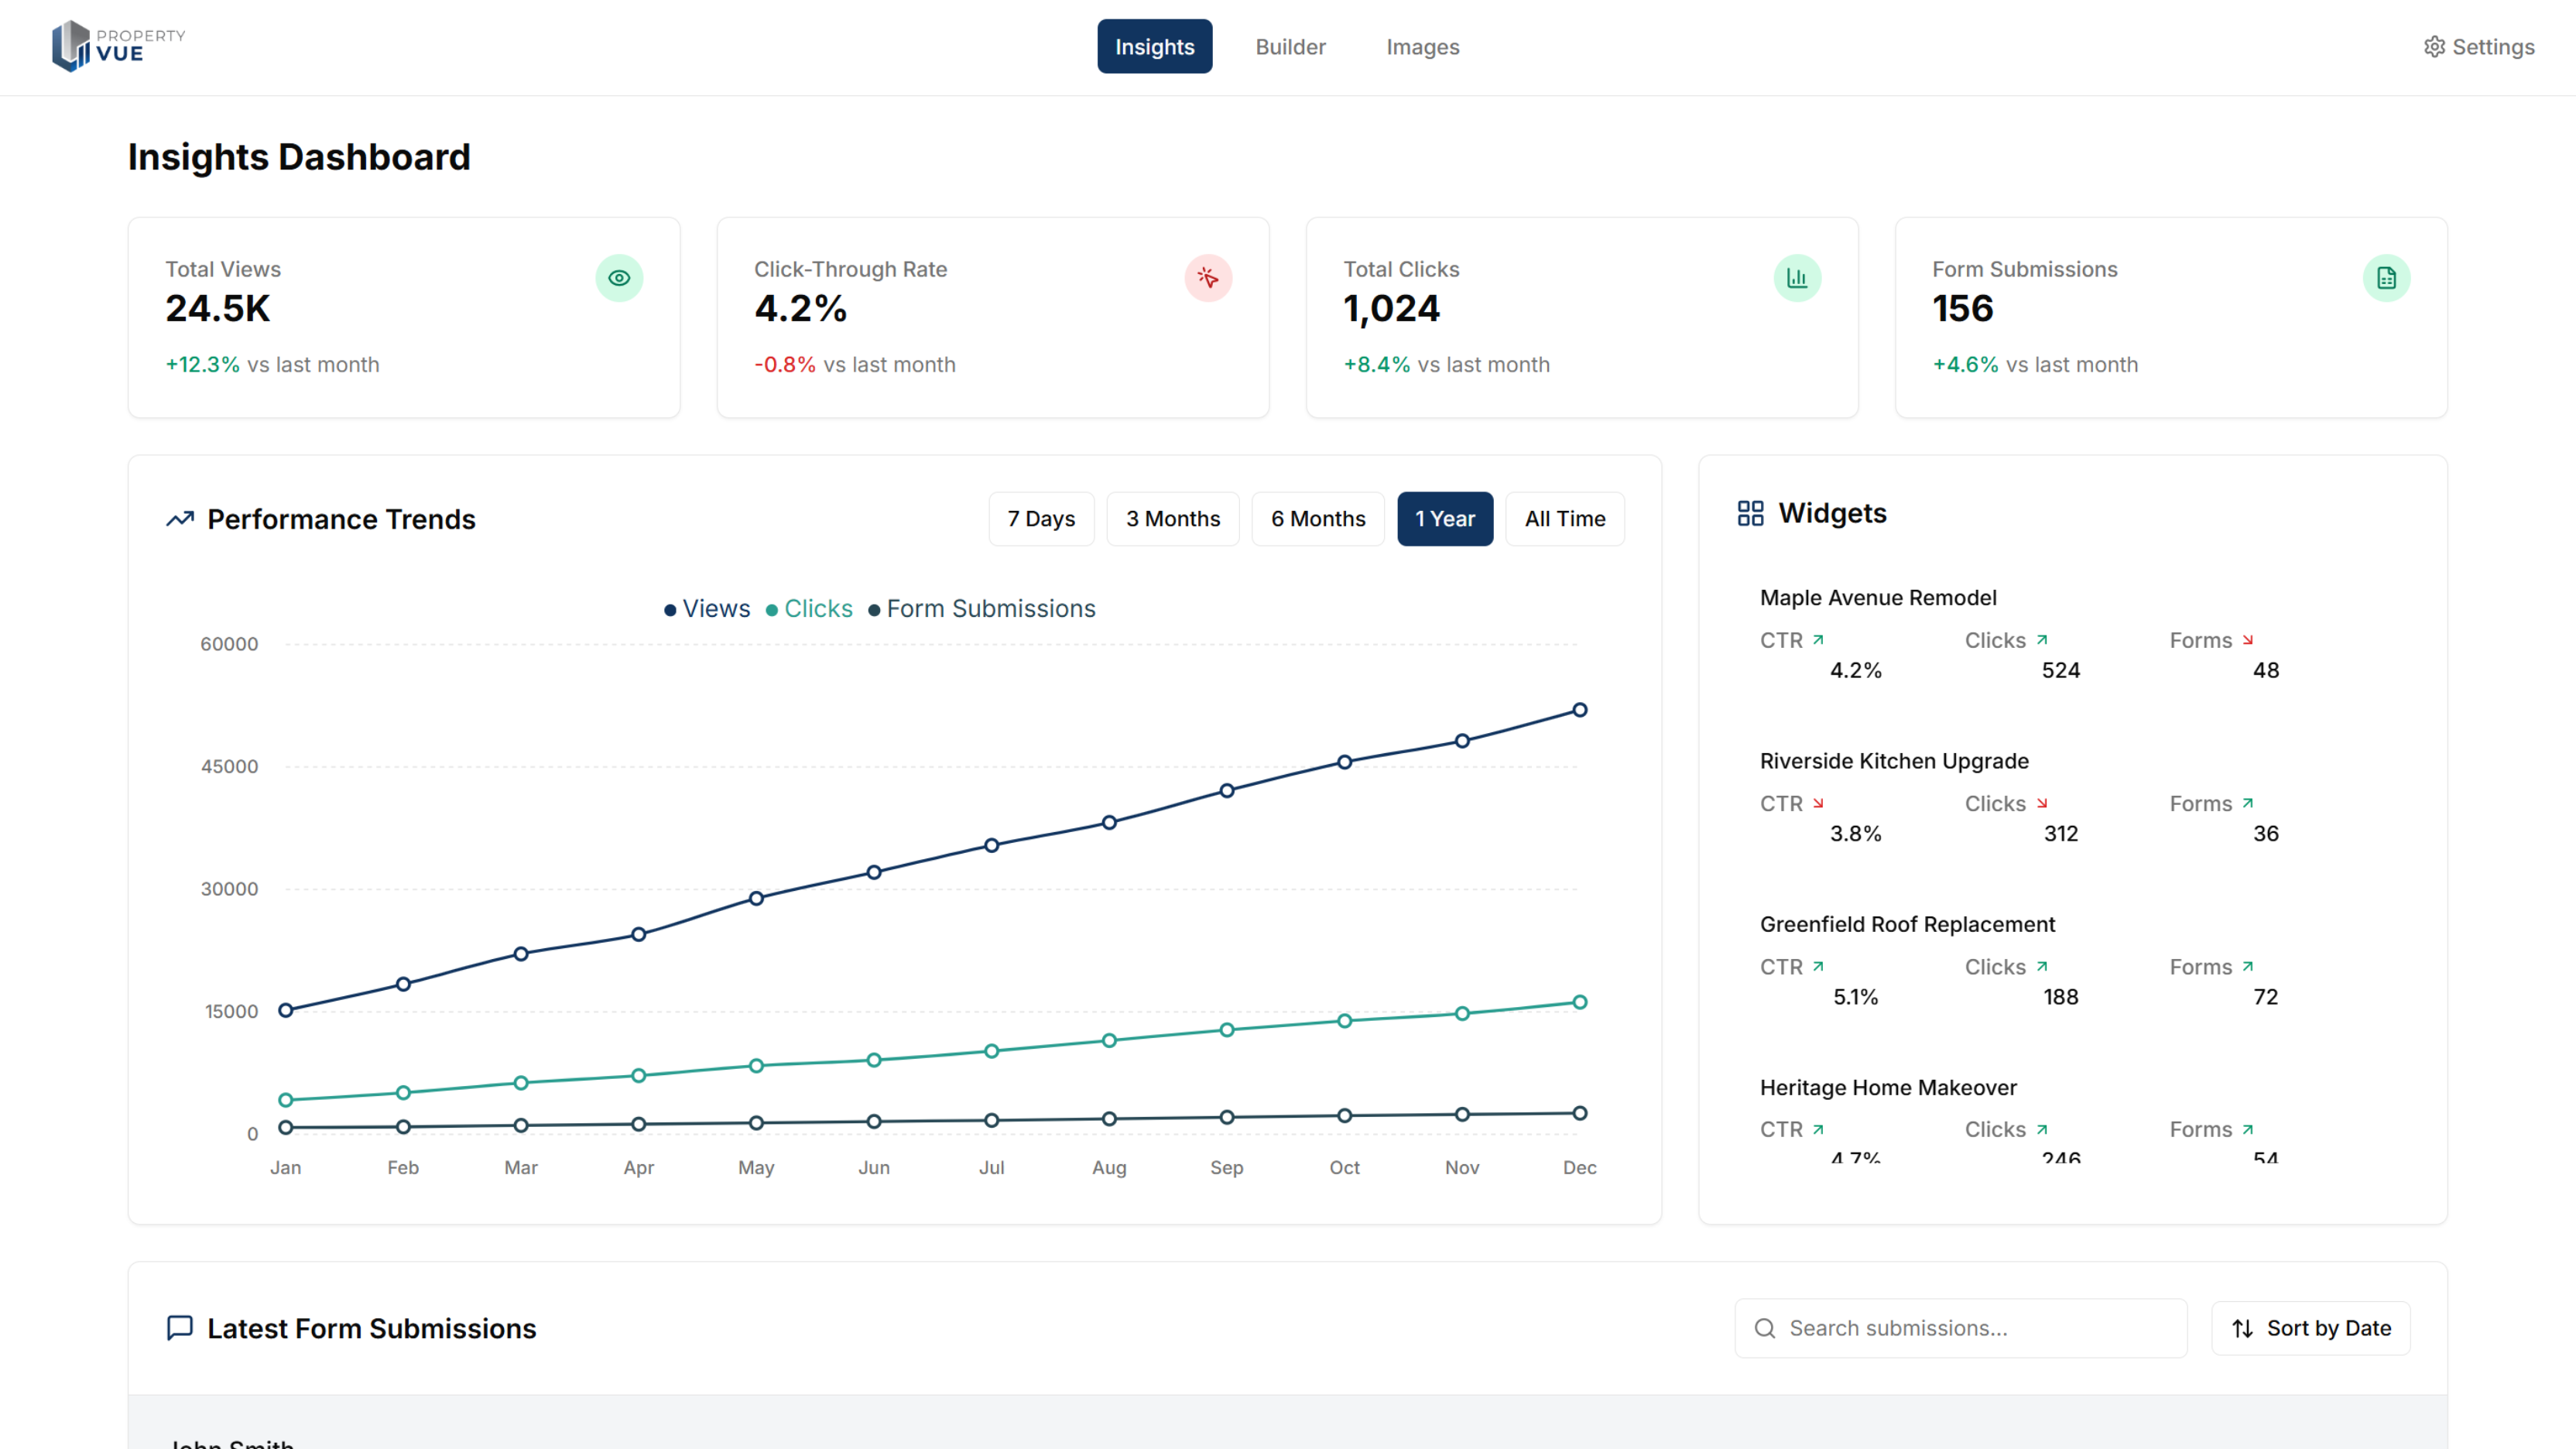
Task: Click the Form Submissions document icon
Action: 2386,278
